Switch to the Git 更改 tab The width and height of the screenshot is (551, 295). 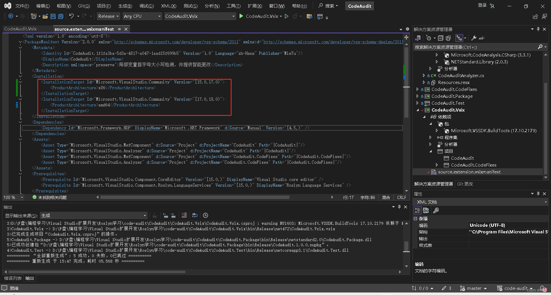click(x=465, y=184)
